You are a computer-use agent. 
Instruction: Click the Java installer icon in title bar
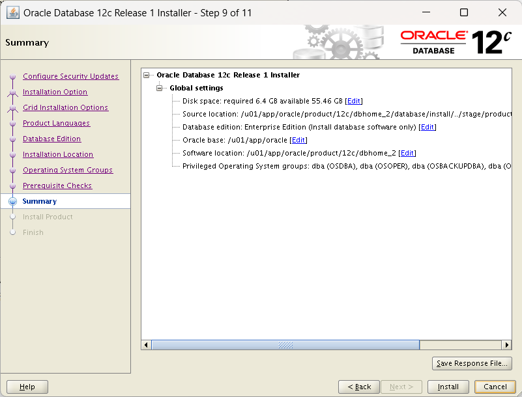tap(12, 13)
